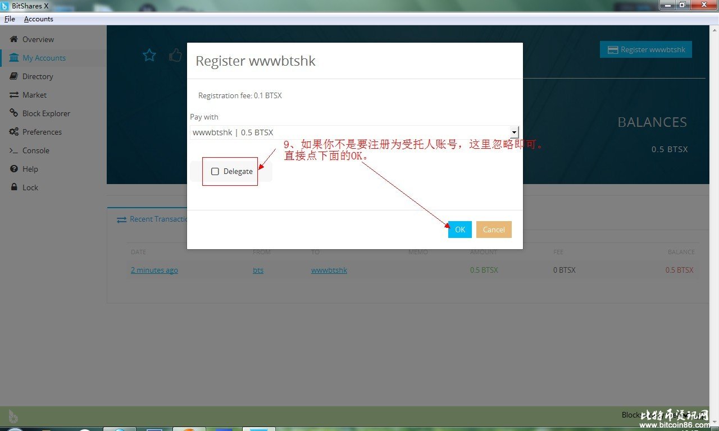Open Preferences using the gears icon
Image resolution: width=719 pixels, height=431 pixels.
point(13,132)
